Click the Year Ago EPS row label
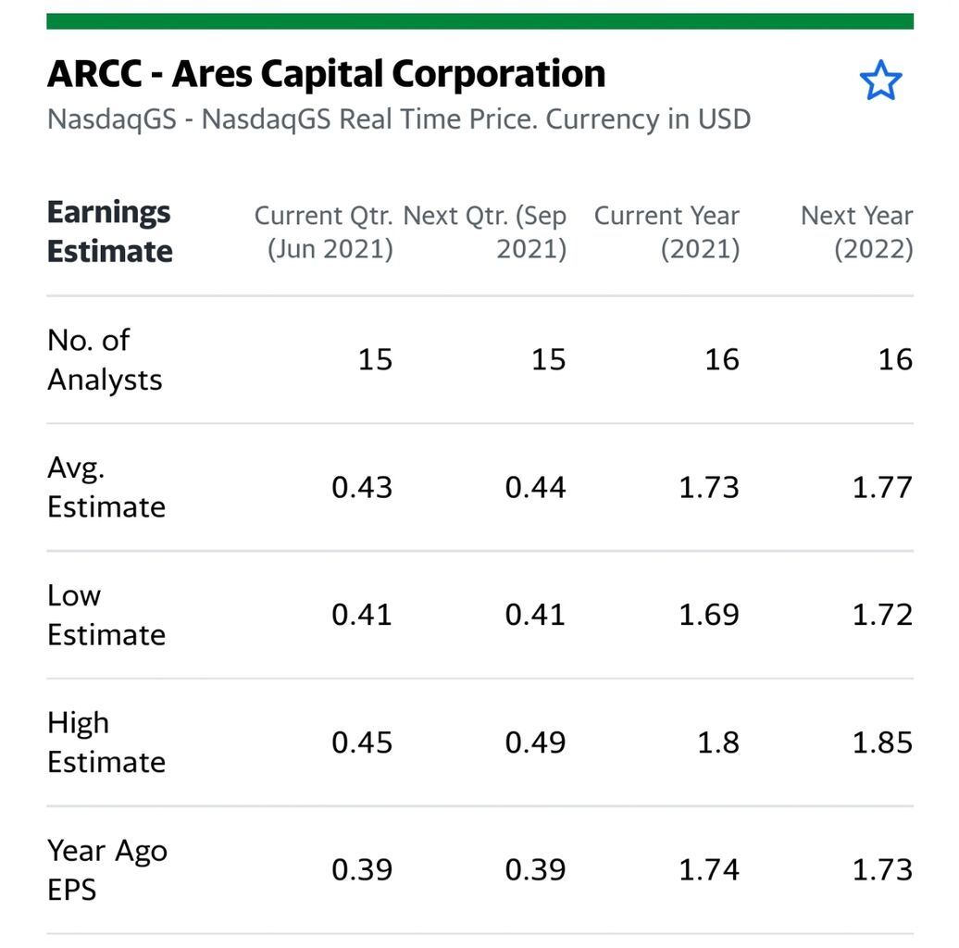The height and width of the screenshot is (948, 959). (106, 869)
